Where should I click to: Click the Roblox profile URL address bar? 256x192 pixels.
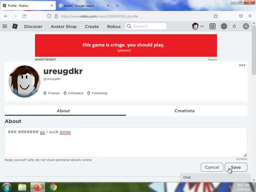(99, 16)
